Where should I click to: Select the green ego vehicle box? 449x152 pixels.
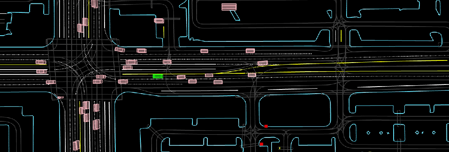pyautogui.click(x=158, y=76)
